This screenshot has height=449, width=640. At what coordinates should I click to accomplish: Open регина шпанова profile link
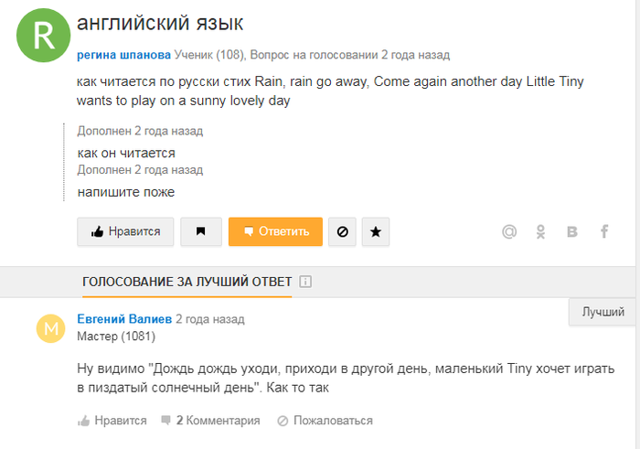pyautogui.click(x=124, y=55)
